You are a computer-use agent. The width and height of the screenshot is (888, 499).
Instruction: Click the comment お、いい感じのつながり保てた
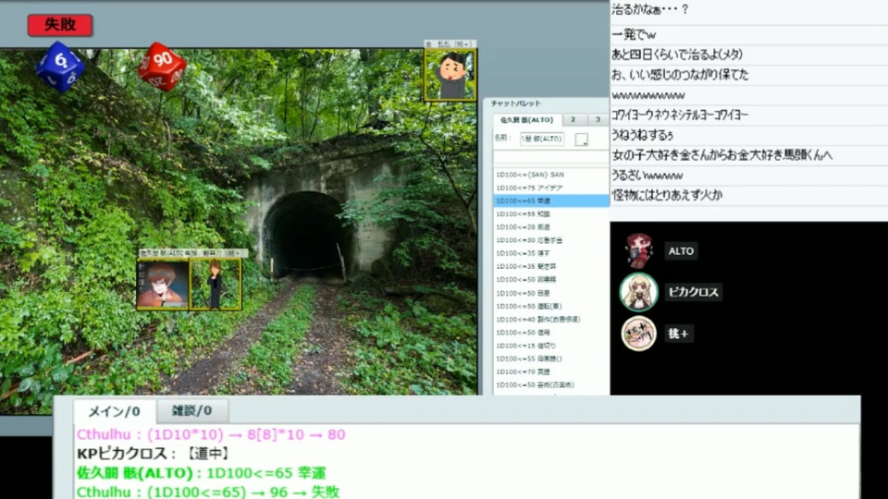[x=680, y=75]
